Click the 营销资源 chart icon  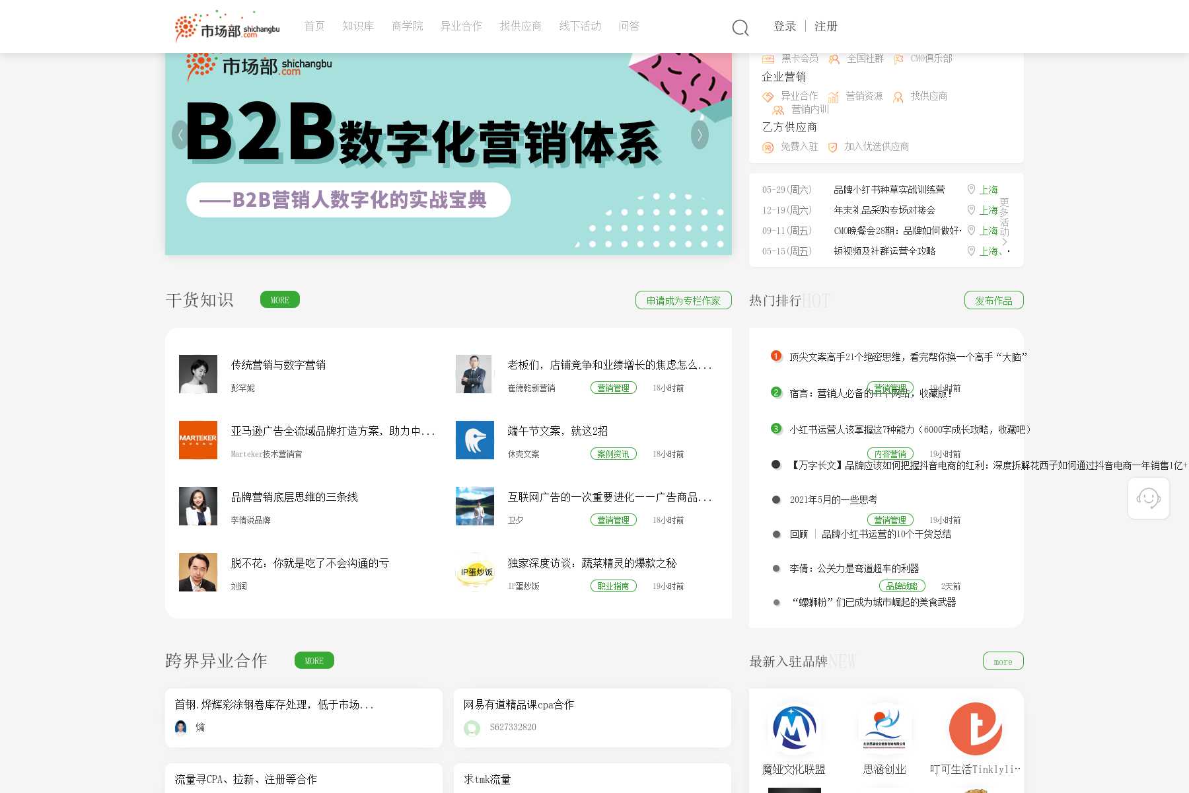[x=834, y=97]
